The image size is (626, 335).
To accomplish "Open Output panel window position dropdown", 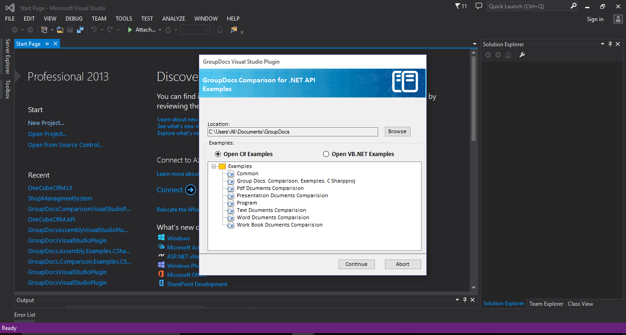I will pos(457,300).
